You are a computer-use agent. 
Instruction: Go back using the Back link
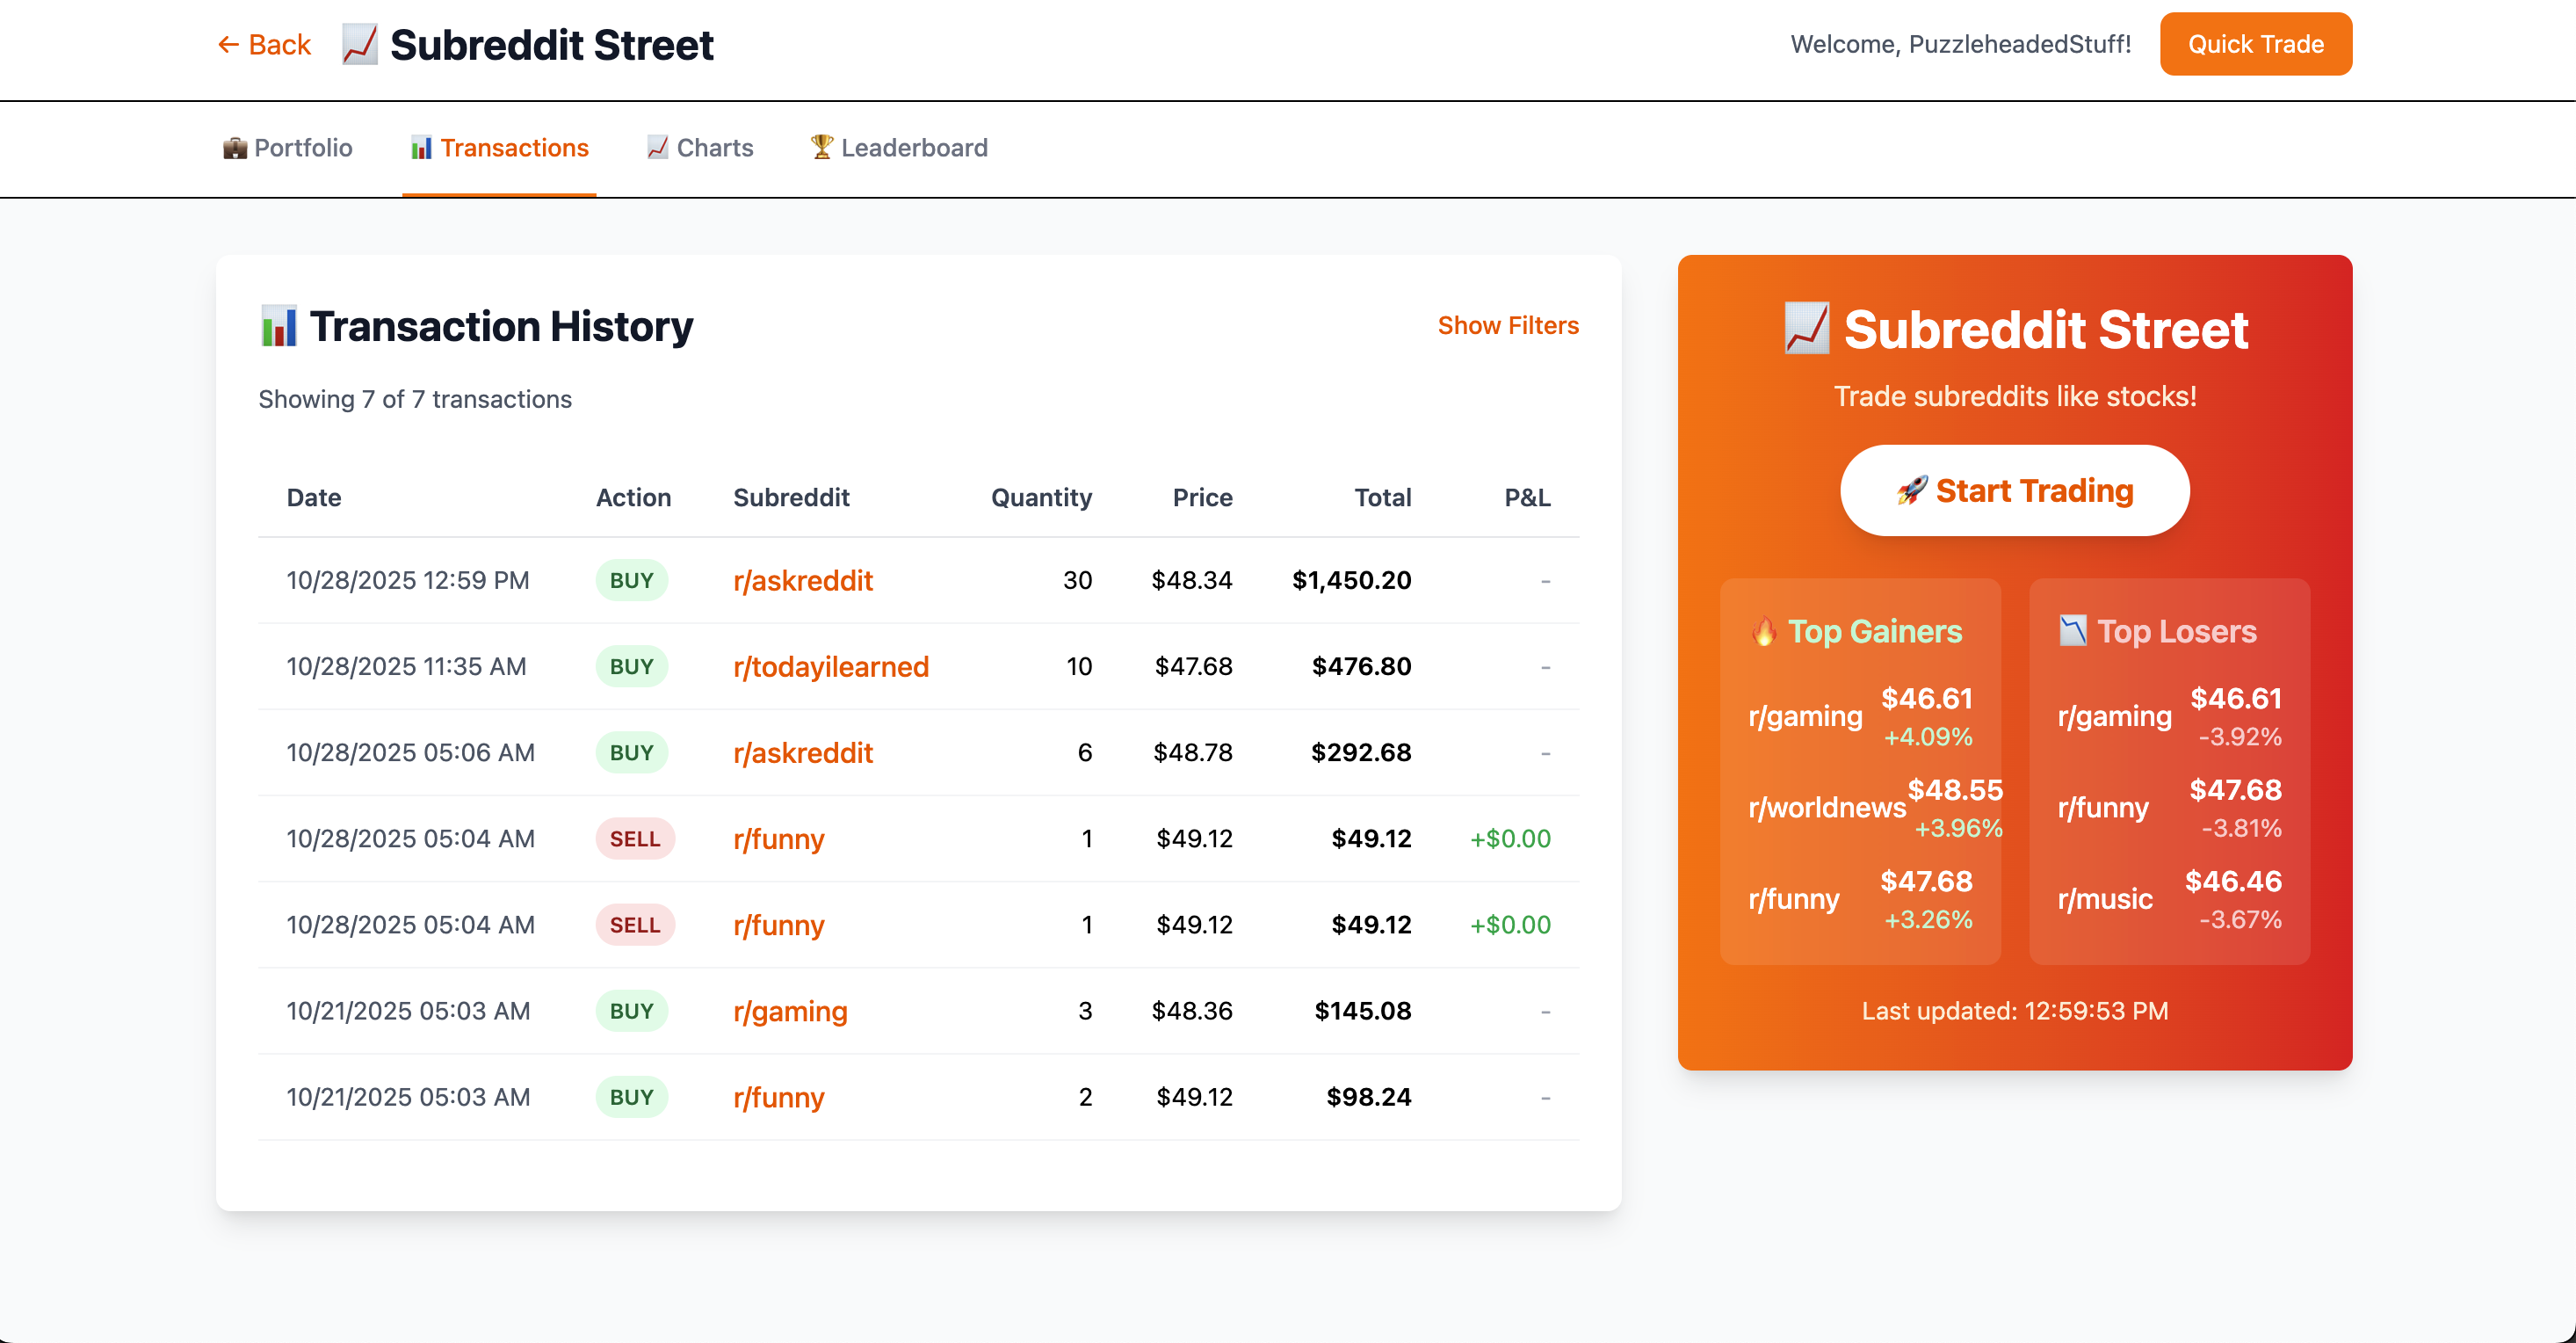265,45
